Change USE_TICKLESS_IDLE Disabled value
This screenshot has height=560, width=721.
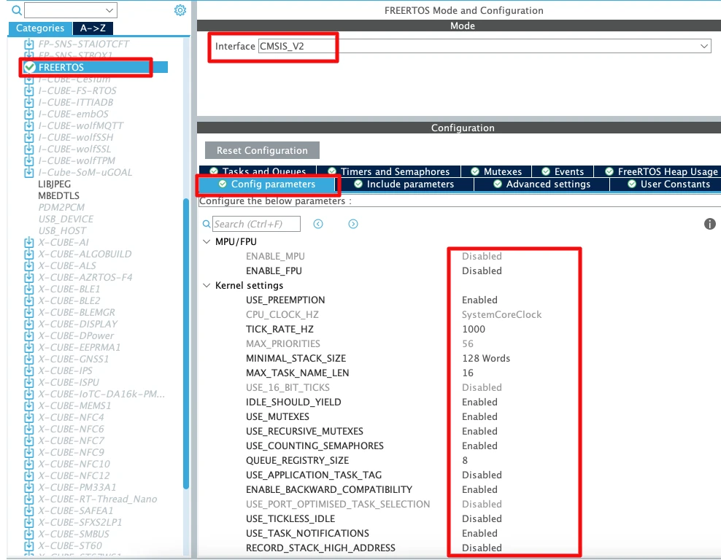[482, 518]
